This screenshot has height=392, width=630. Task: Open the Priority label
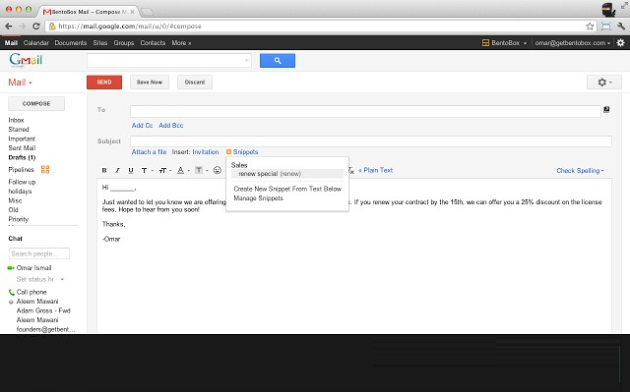(x=18, y=219)
